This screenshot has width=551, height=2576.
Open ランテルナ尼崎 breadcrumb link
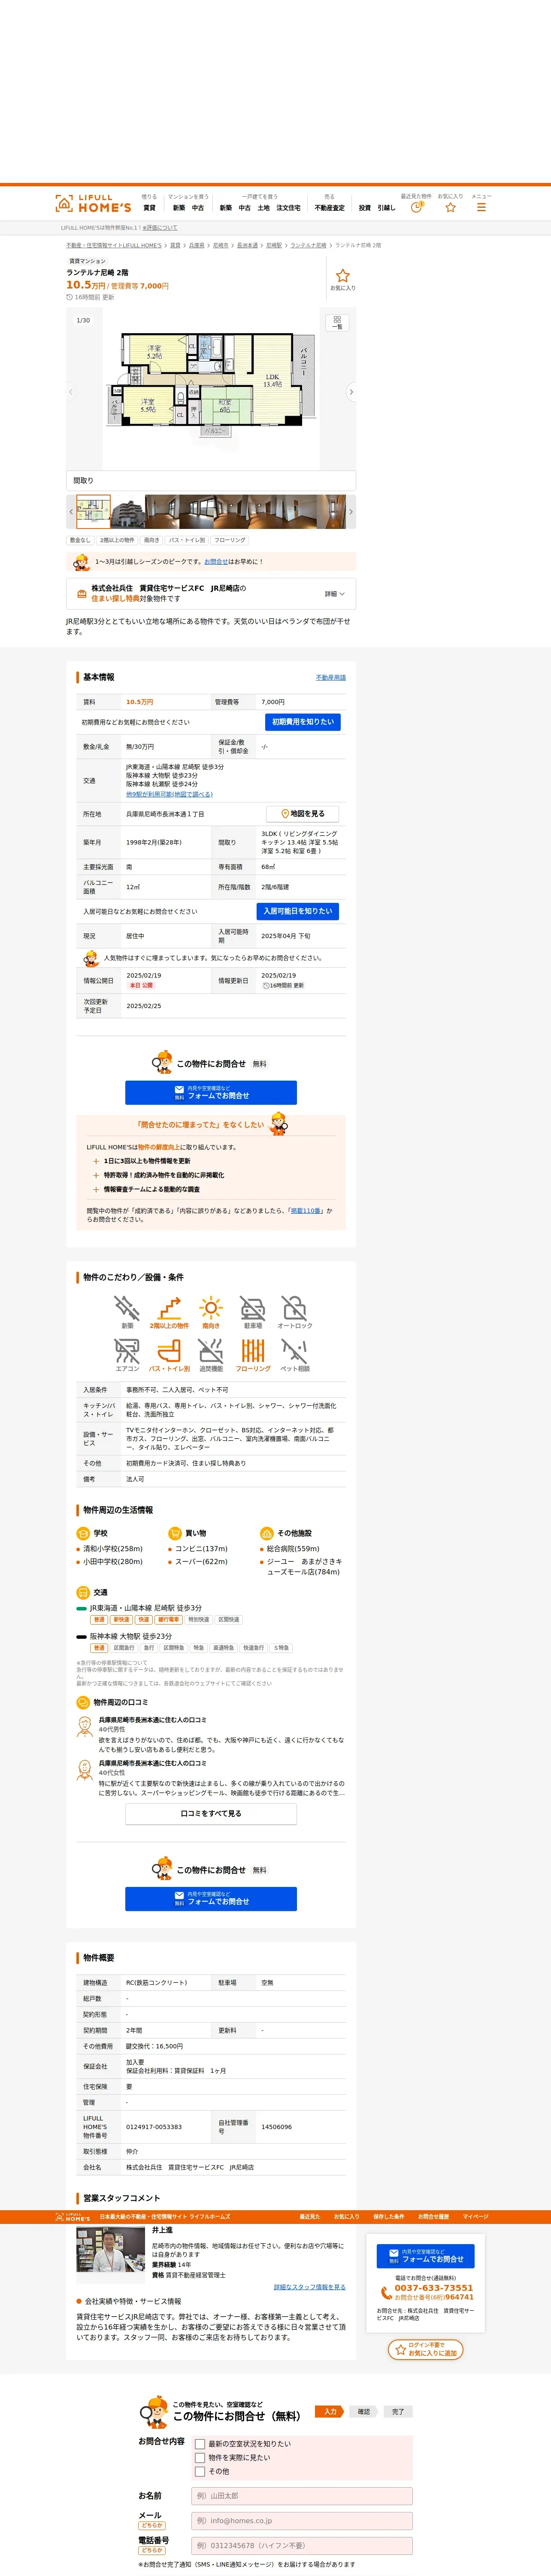click(308, 245)
